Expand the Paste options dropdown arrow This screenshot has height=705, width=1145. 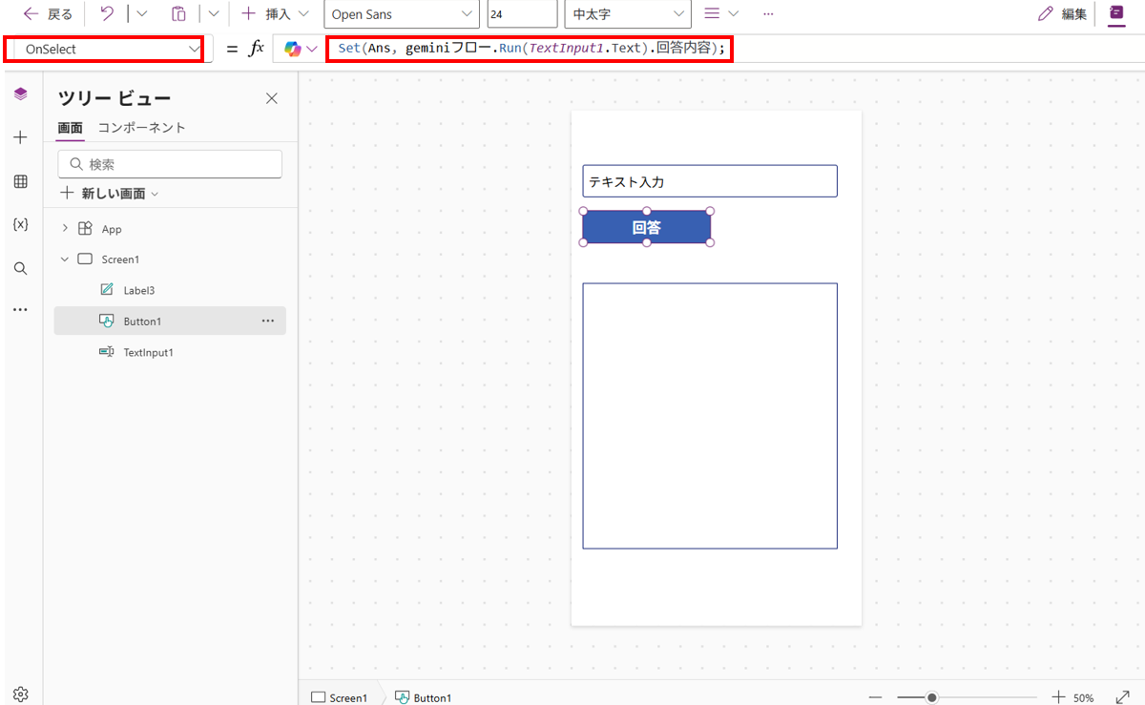213,14
